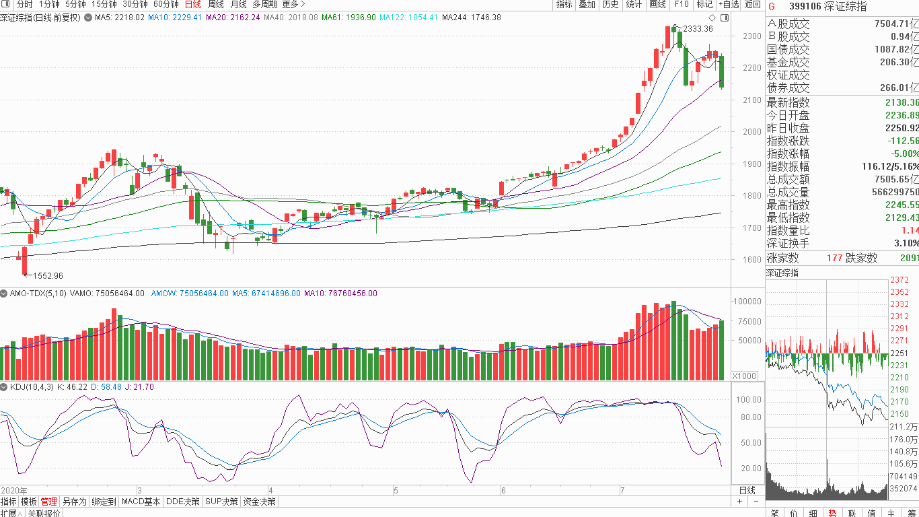This screenshot has height=517, width=919.
Task: Select the 势 tab in the side panel
Action: (x=833, y=513)
